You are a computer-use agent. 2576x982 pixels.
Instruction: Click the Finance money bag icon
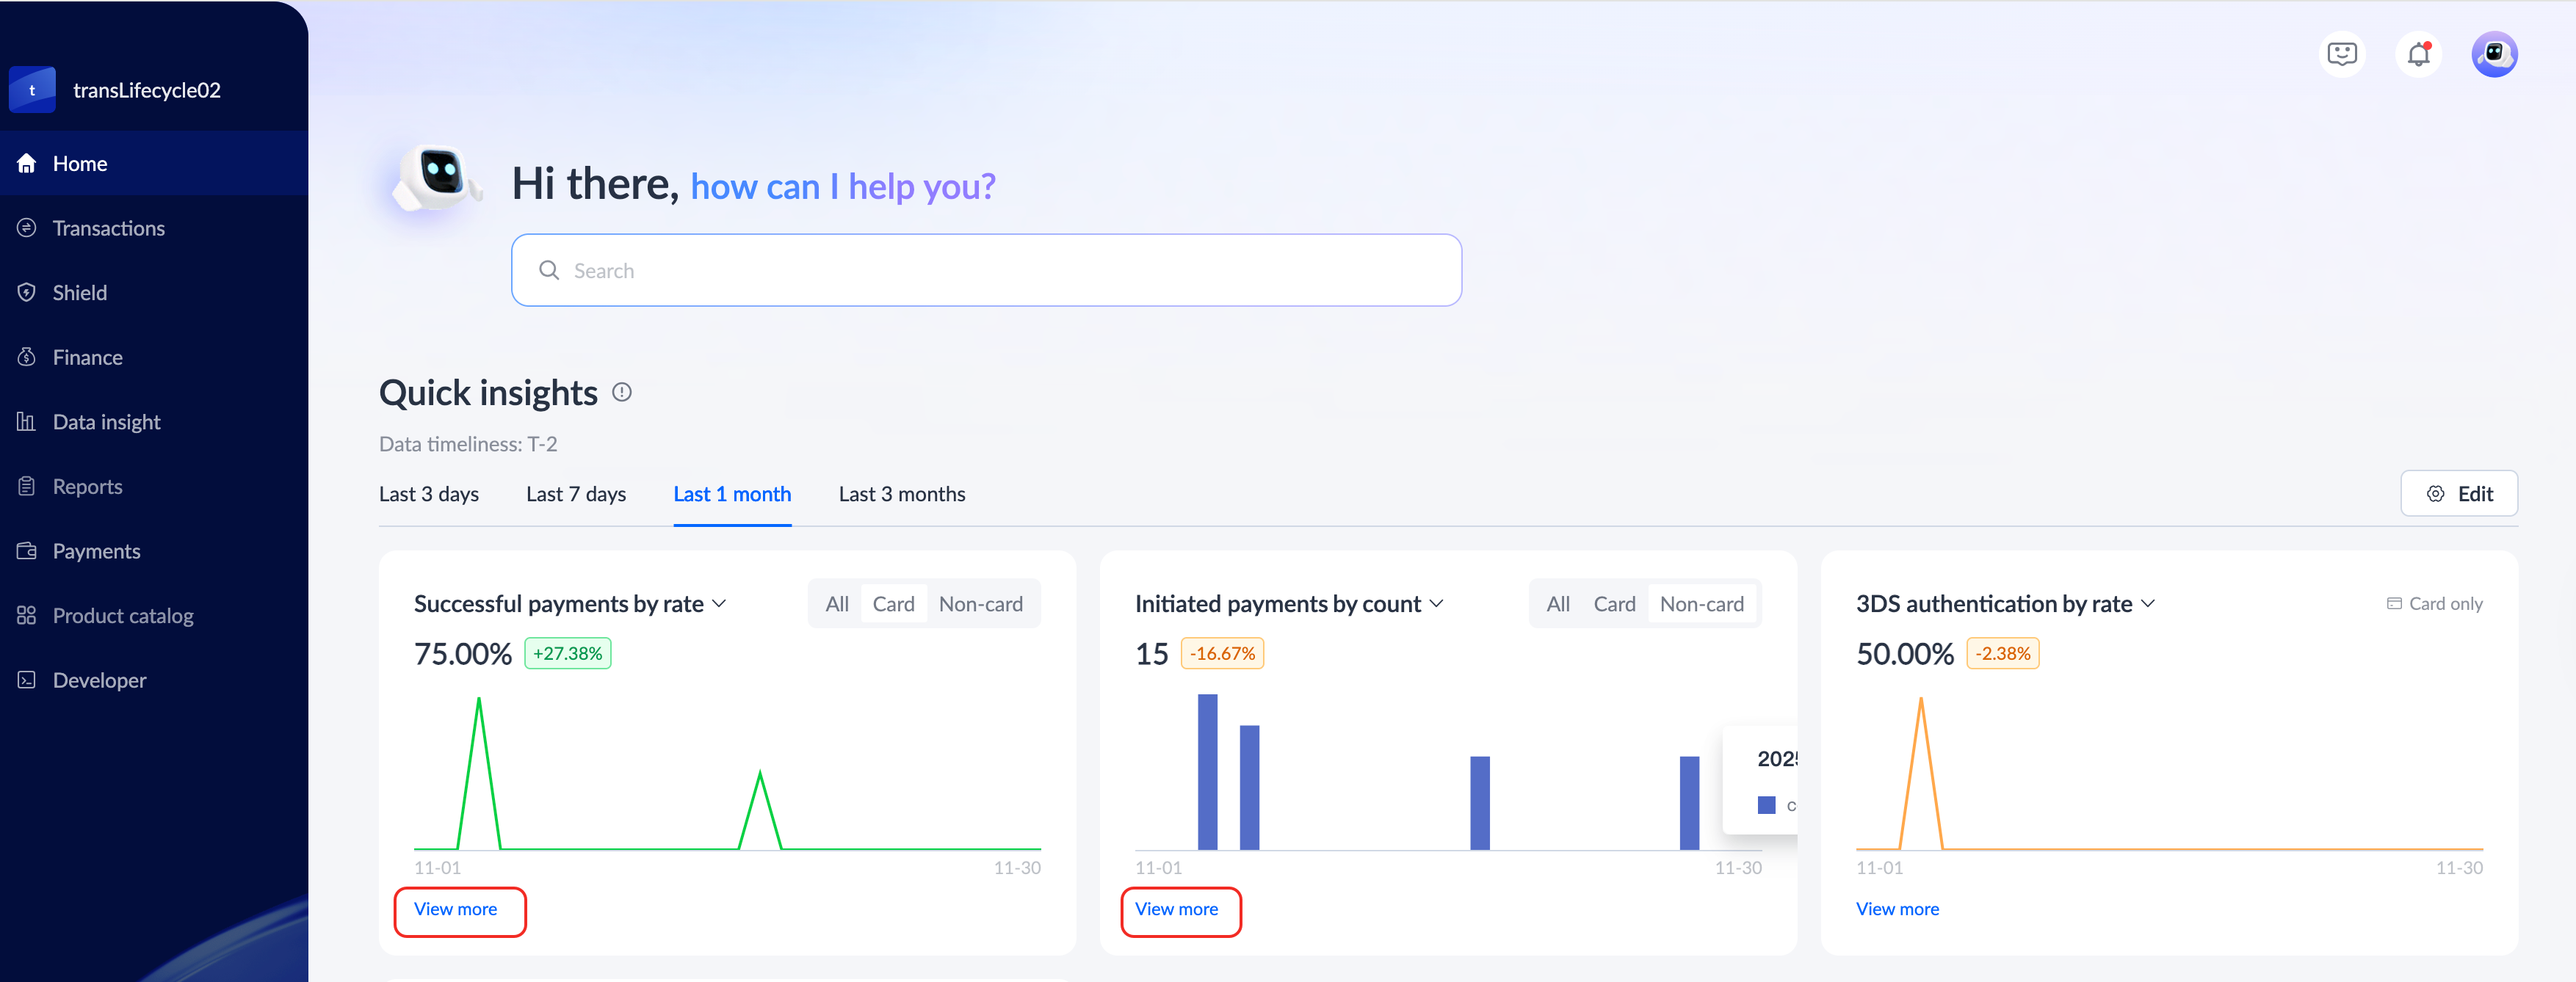click(27, 357)
